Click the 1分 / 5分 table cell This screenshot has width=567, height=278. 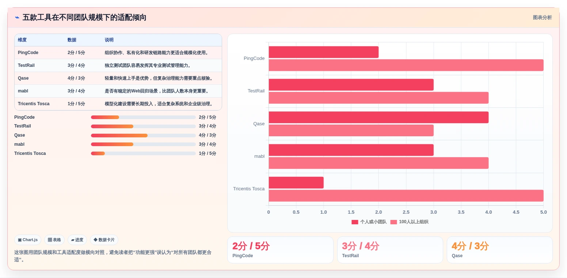click(x=76, y=104)
